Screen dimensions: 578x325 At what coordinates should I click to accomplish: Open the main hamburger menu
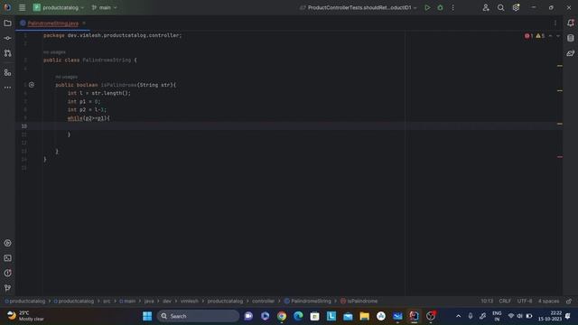coord(22,7)
